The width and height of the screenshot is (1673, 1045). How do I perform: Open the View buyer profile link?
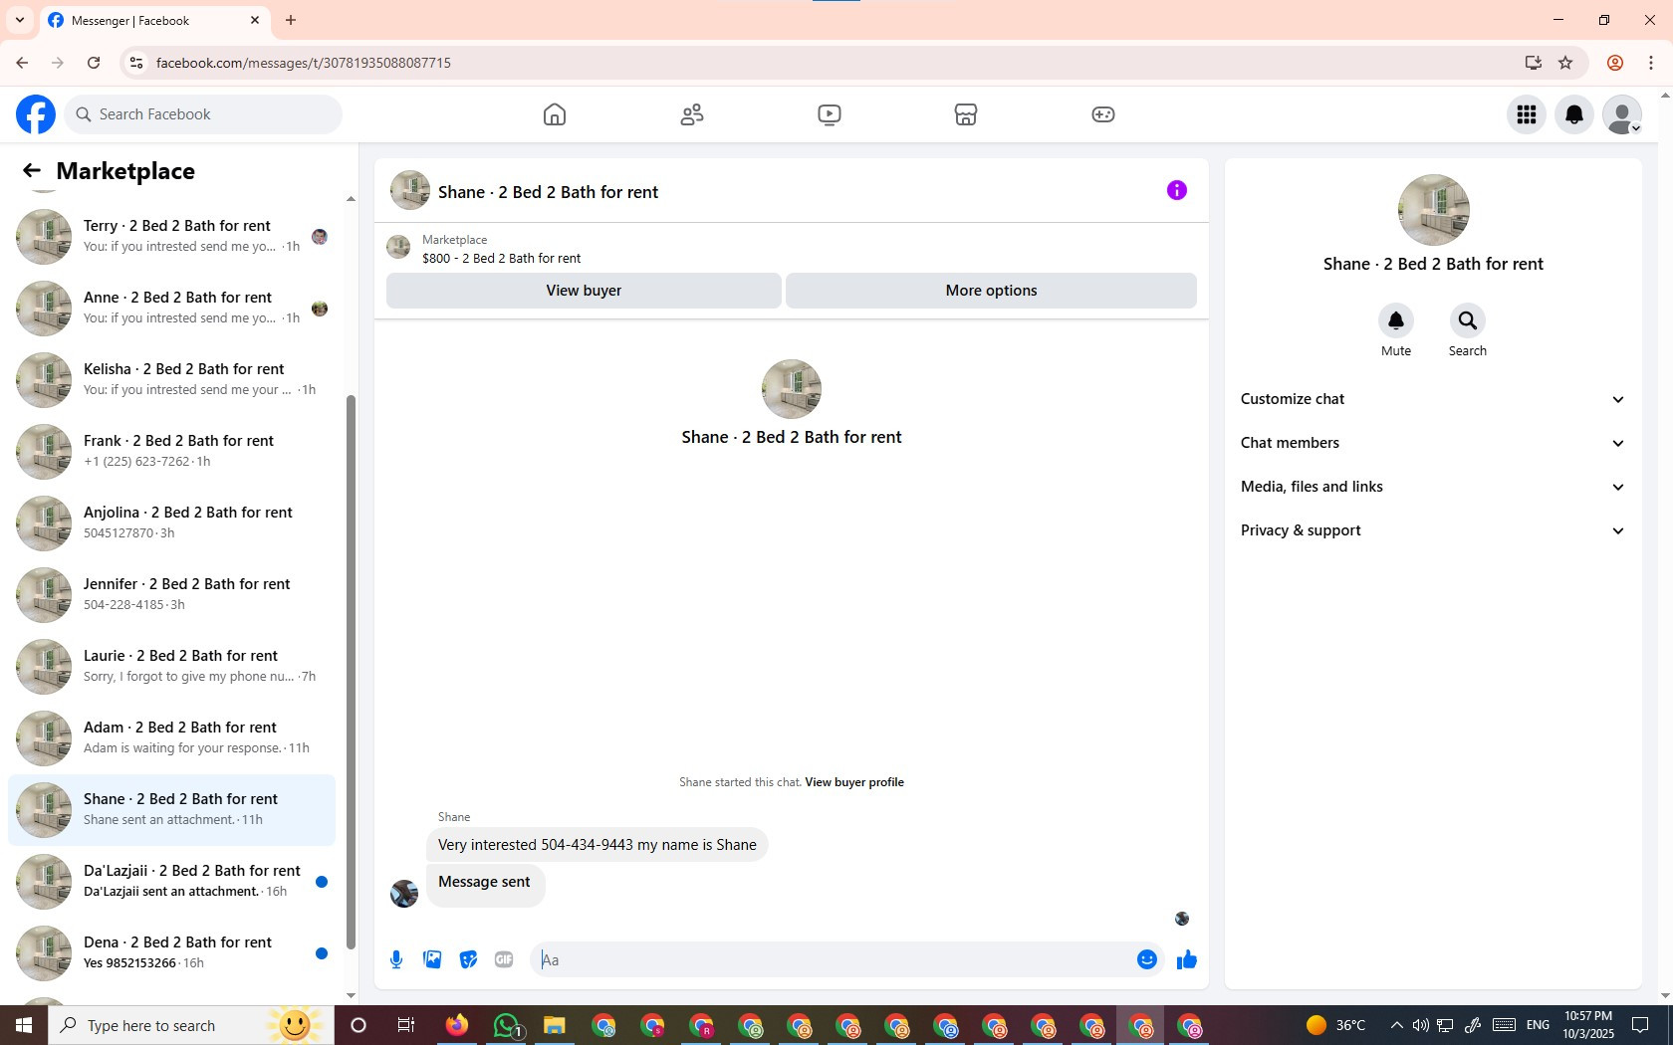click(854, 782)
